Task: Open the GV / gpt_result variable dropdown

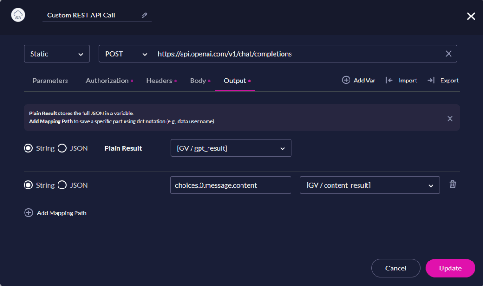Action: (x=231, y=148)
